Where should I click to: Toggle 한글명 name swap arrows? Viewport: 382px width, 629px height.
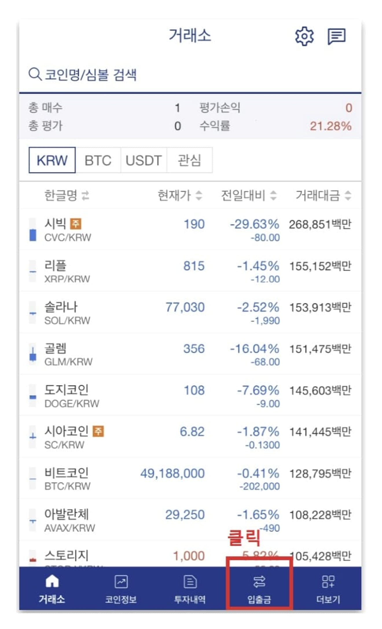pyautogui.click(x=85, y=196)
